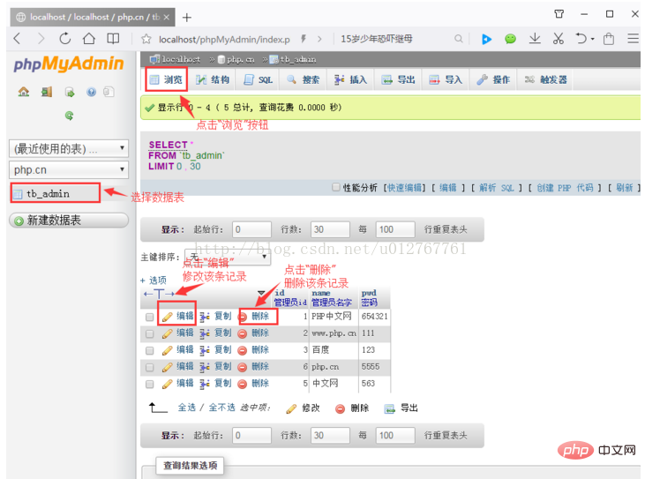
Task: Click the bottom repeat headers 100 input
Action: coord(395,436)
